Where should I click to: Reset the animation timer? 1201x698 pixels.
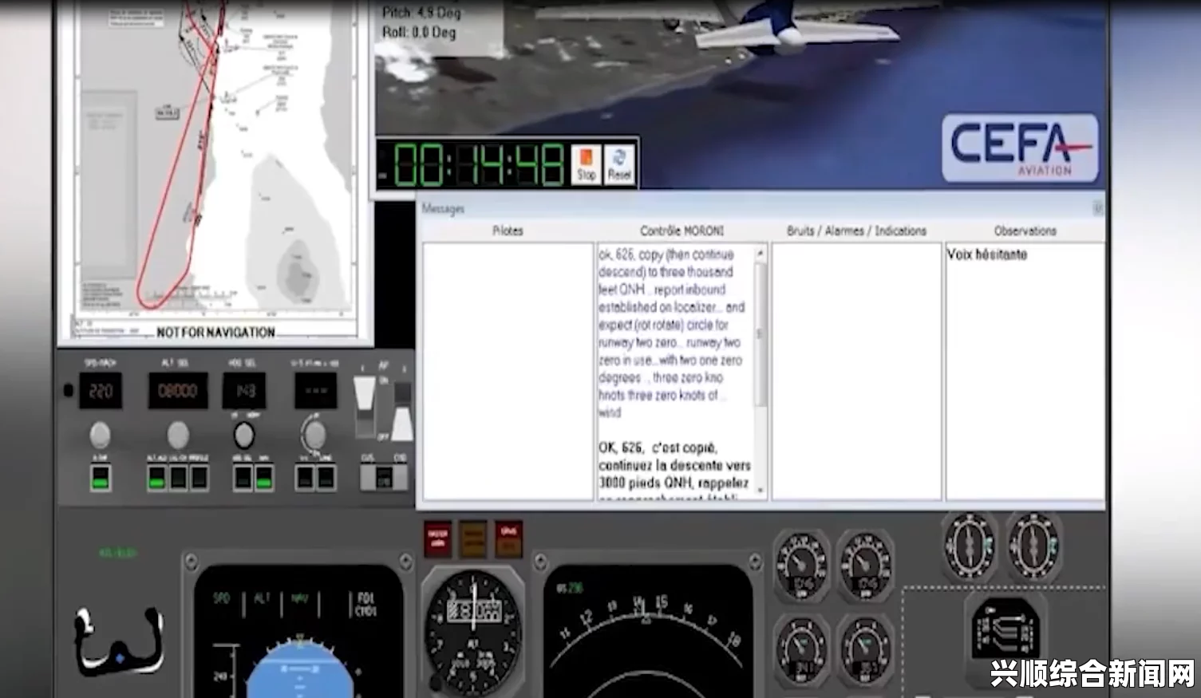[619, 164]
